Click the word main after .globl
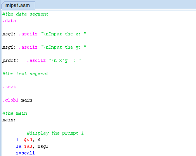The image size is (196, 156). (x=27, y=100)
